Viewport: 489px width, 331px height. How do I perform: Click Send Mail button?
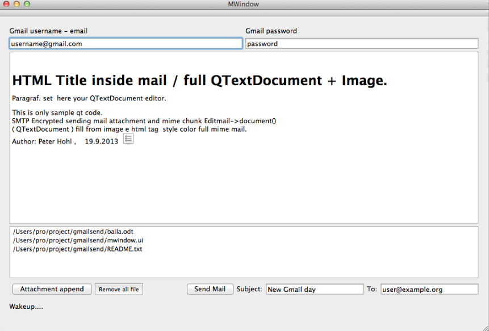point(210,289)
